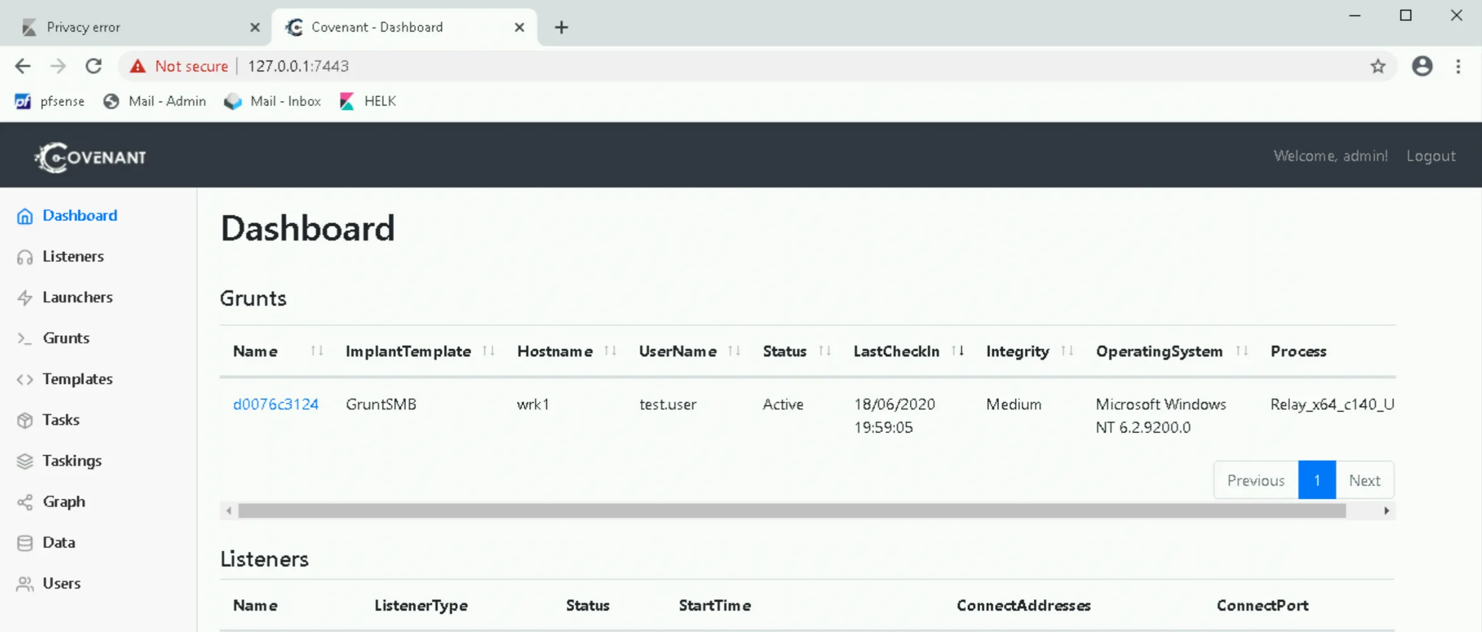Reload the page with refresh icon
1482x632 pixels.
pos(93,66)
